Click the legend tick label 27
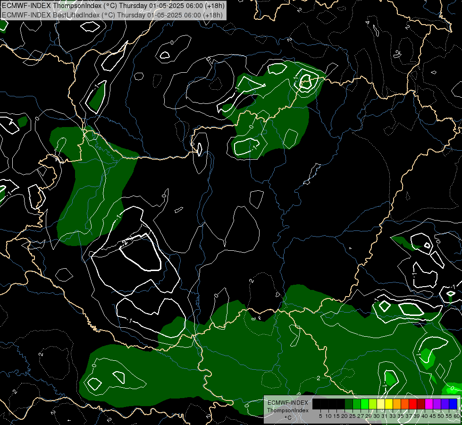The width and height of the screenshot is (462, 425). point(361,416)
